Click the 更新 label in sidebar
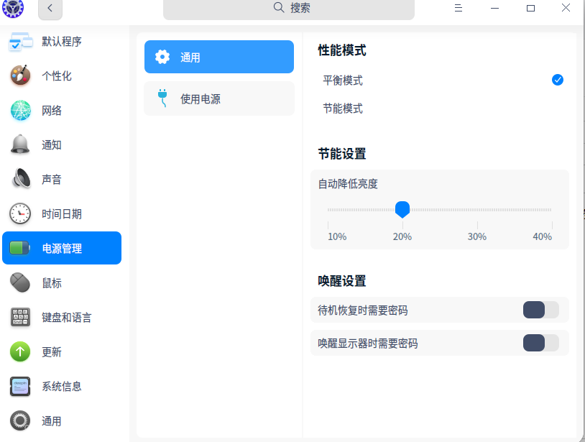 52,351
